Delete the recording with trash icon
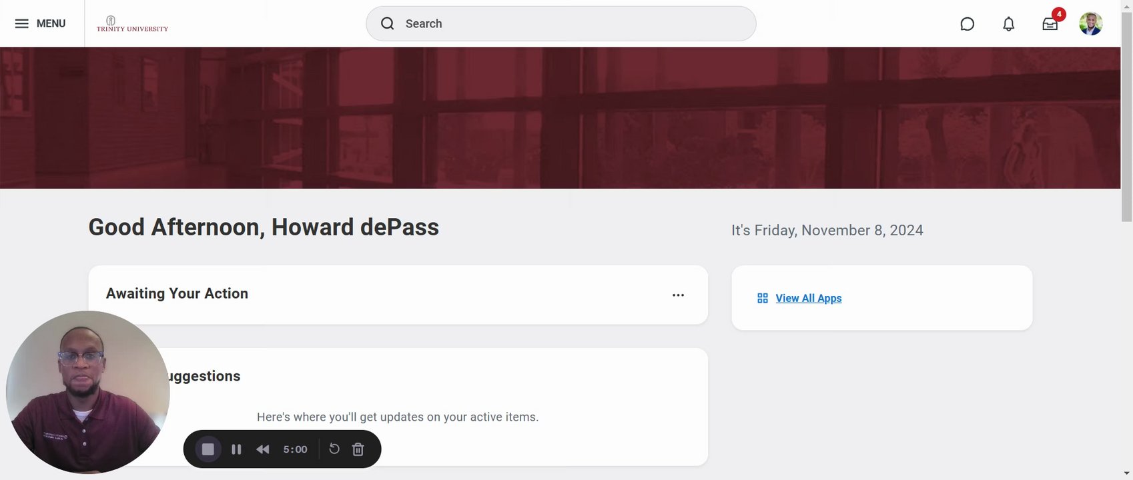Screen dimensions: 1133x480 point(358,449)
